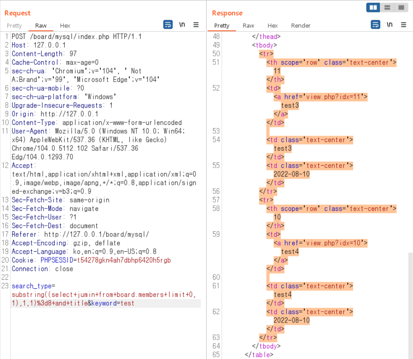Click the User-Agent header name
Viewport: 413px width, 359px height.
(x=30, y=131)
